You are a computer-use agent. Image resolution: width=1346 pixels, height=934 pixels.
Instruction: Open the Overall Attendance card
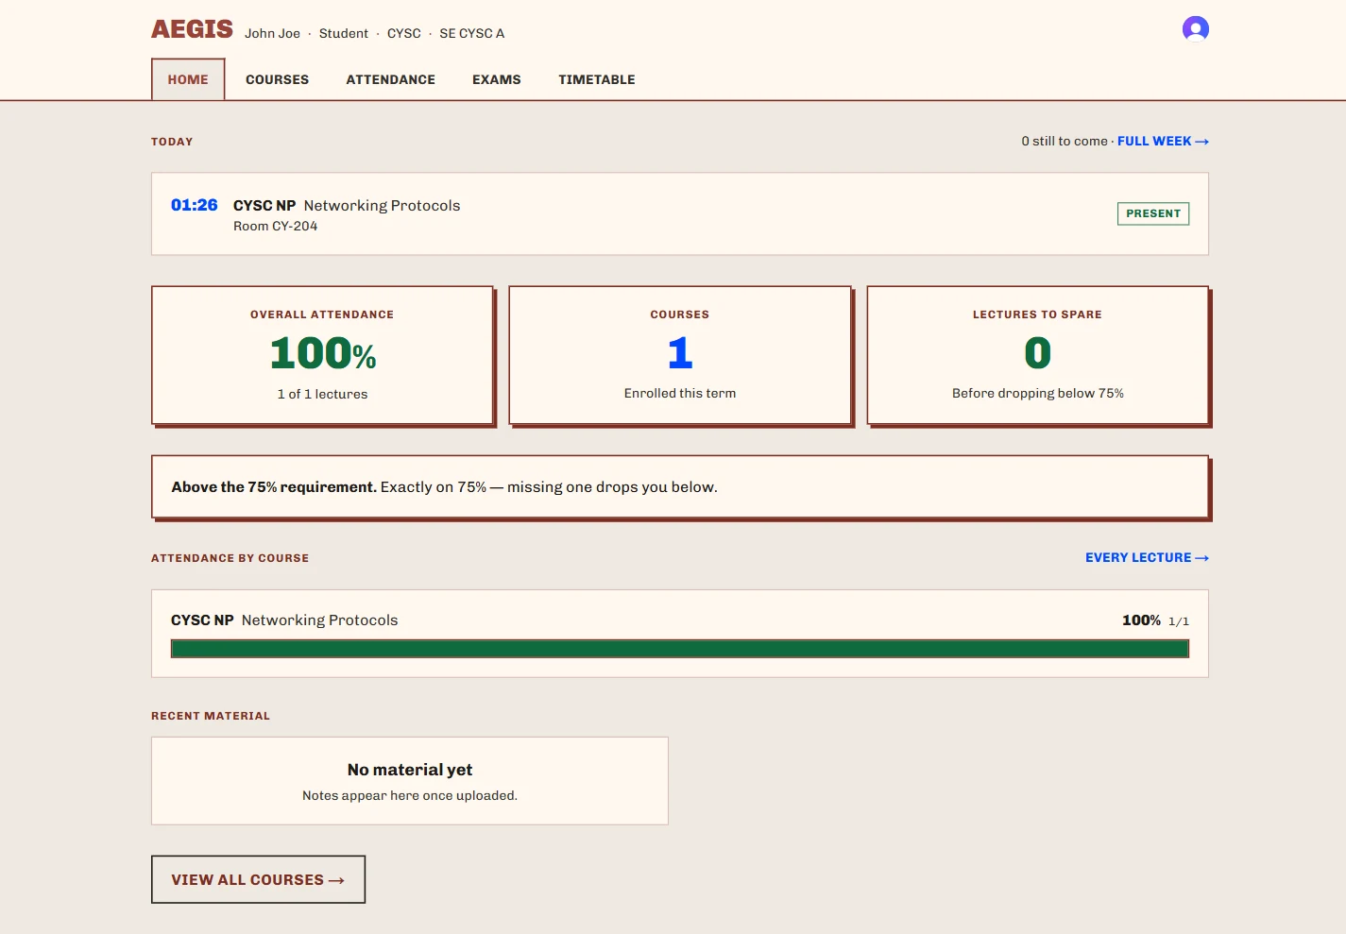pyautogui.click(x=322, y=355)
